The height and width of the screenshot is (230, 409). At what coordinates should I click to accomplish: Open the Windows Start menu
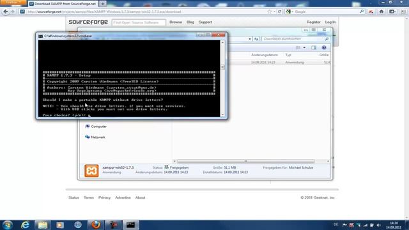coord(7,225)
